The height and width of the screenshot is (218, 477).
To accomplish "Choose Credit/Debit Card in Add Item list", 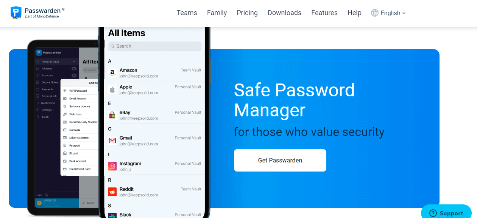I will [79, 169].
